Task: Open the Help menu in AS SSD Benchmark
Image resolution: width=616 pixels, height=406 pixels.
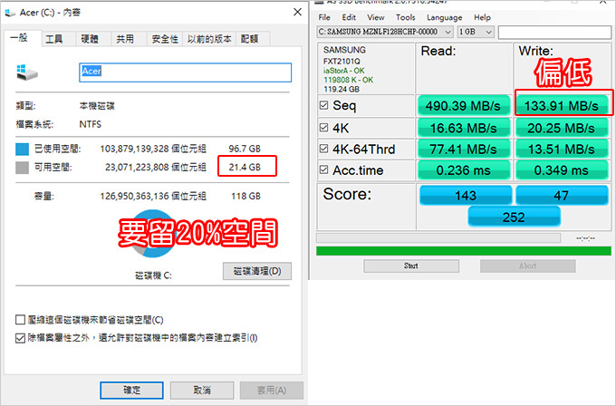Action: click(x=482, y=17)
